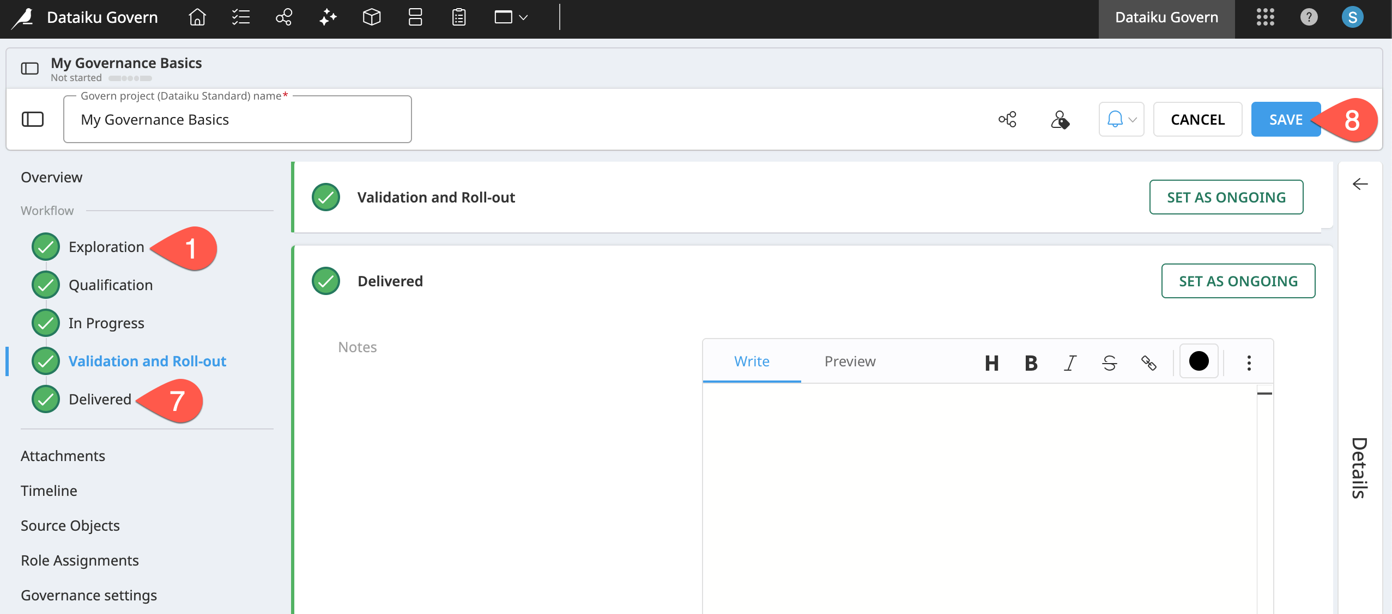Select the sparkles icon in the top toolbar
The height and width of the screenshot is (614, 1392).
[326, 17]
